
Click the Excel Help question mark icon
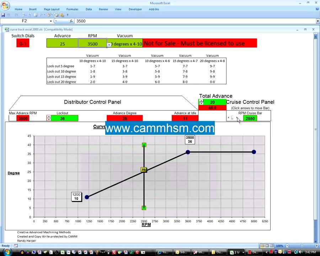click(x=318, y=9)
